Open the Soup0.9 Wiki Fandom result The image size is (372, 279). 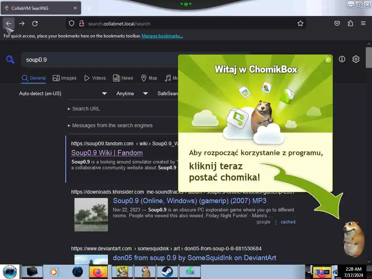(107, 153)
